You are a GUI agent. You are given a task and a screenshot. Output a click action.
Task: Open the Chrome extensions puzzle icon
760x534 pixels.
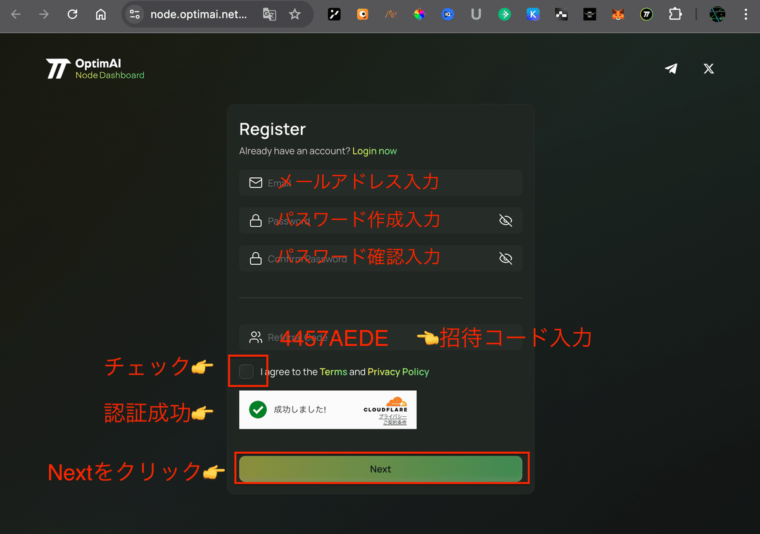[x=675, y=14]
